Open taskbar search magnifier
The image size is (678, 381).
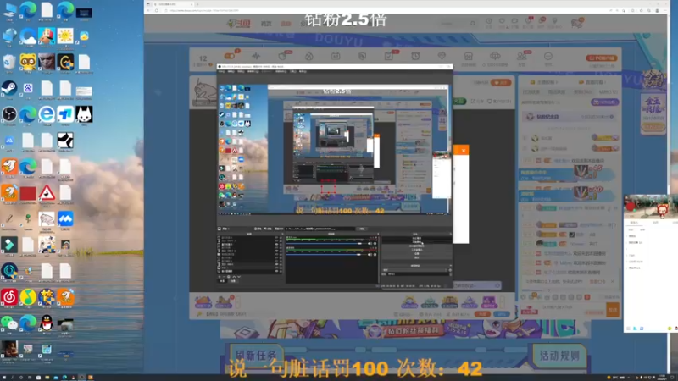tap(13, 377)
